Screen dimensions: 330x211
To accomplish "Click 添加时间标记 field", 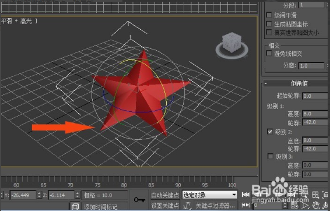I will click(105, 206).
